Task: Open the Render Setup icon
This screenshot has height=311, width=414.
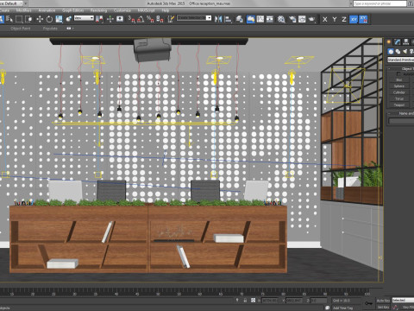Action: (x=292, y=19)
